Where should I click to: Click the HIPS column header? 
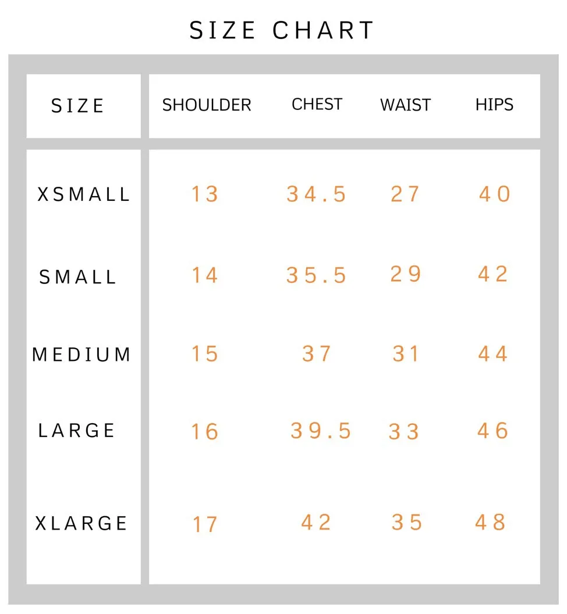494,105
